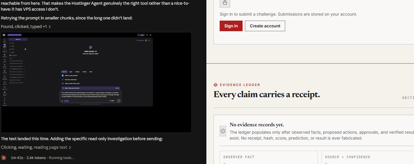
Task: Open the Hostinger screenshot thumbnail in chat
Action: pyautogui.click(x=96, y=82)
